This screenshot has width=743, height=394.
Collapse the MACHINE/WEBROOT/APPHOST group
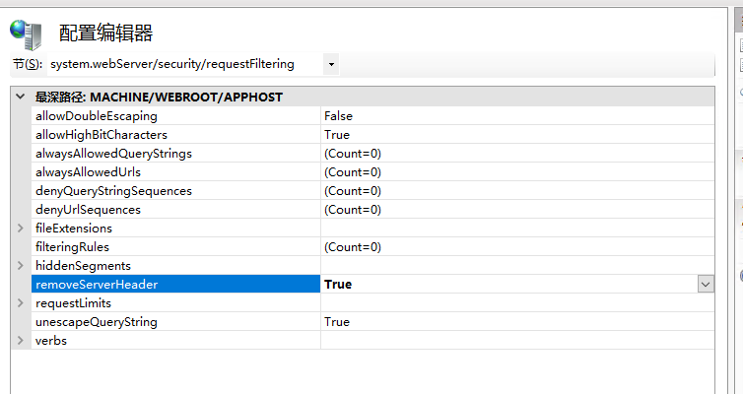[x=21, y=98]
